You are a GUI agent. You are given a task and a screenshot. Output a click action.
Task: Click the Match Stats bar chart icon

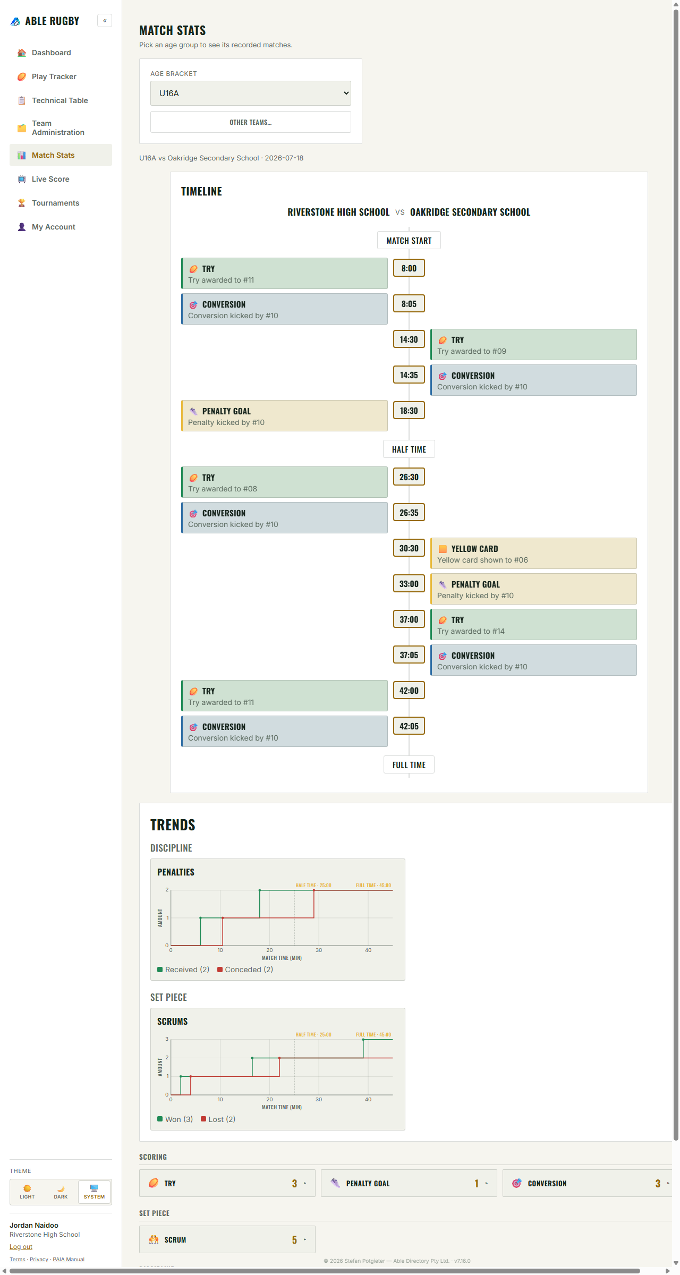pos(22,155)
